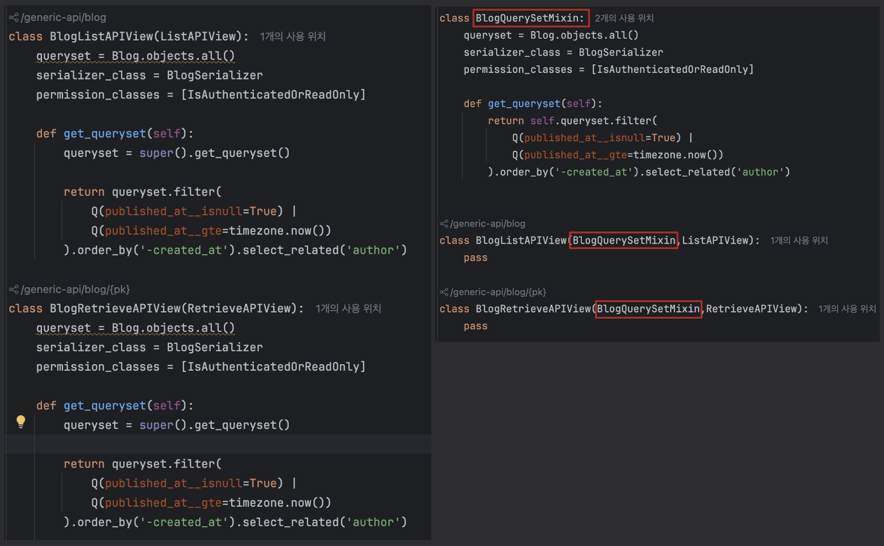Click the link icon beside /generic-api/blog/{pk} on left
Screen dimensions: 884x546
coord(13,289)
